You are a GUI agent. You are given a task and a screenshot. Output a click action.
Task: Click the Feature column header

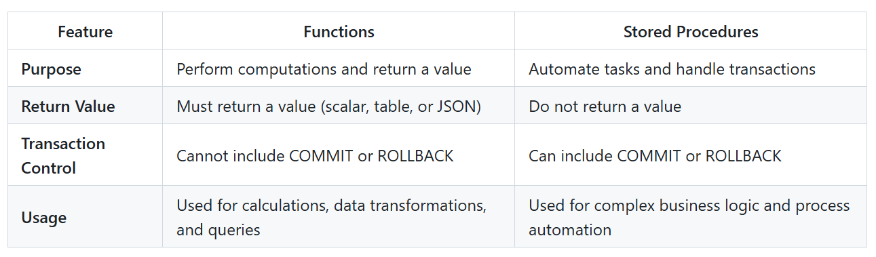[85, 32]
